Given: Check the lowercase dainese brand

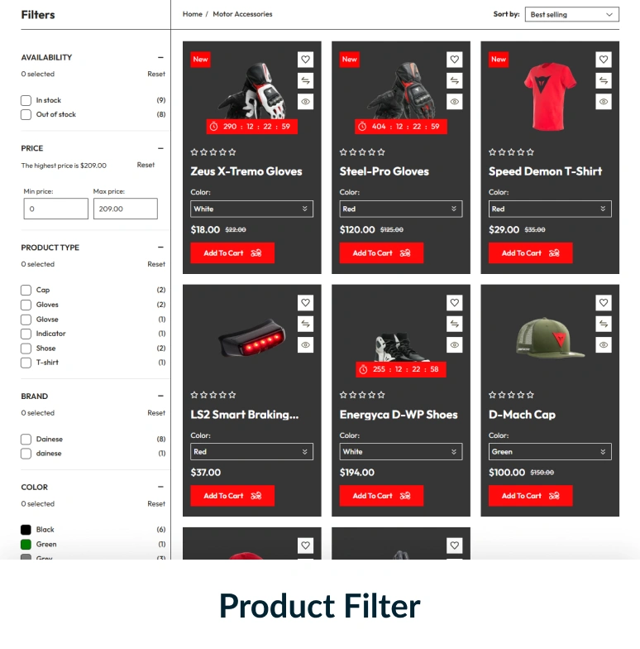Looking at the screenshot, I should point(26,454).
